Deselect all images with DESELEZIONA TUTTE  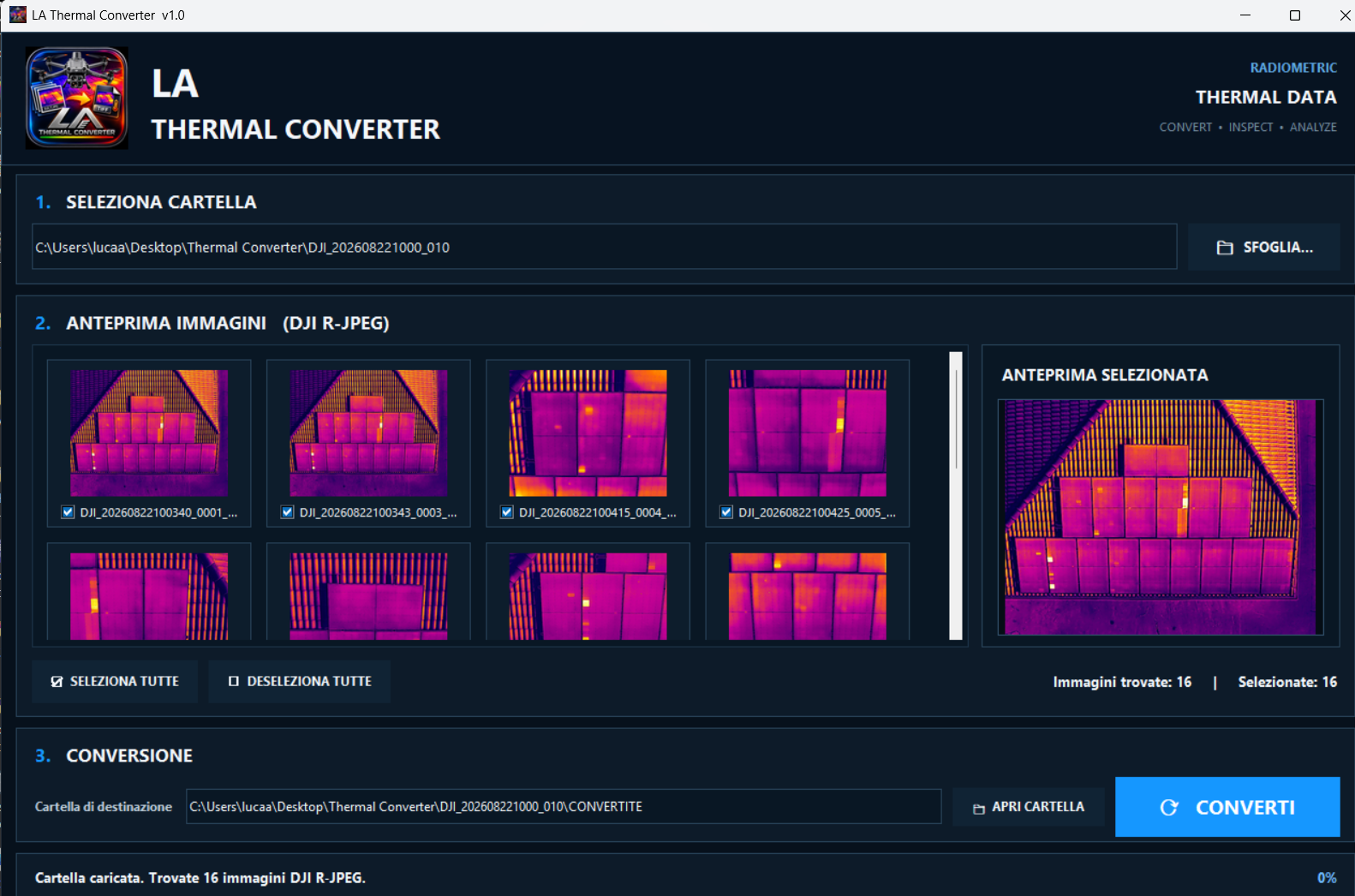tap(299, 682)
